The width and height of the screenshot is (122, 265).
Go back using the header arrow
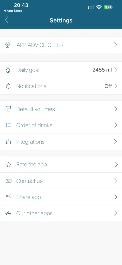point(6,20)
